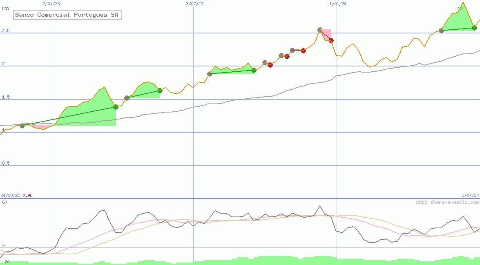480x265 pixels.
Task: Click the green 2.9 high price label
Action: (460, 9)
